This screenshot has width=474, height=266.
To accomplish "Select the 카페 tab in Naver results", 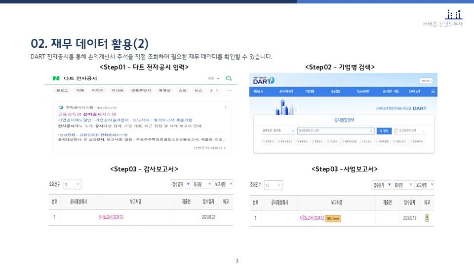I will pyautogui.click(x=80, y=90).
